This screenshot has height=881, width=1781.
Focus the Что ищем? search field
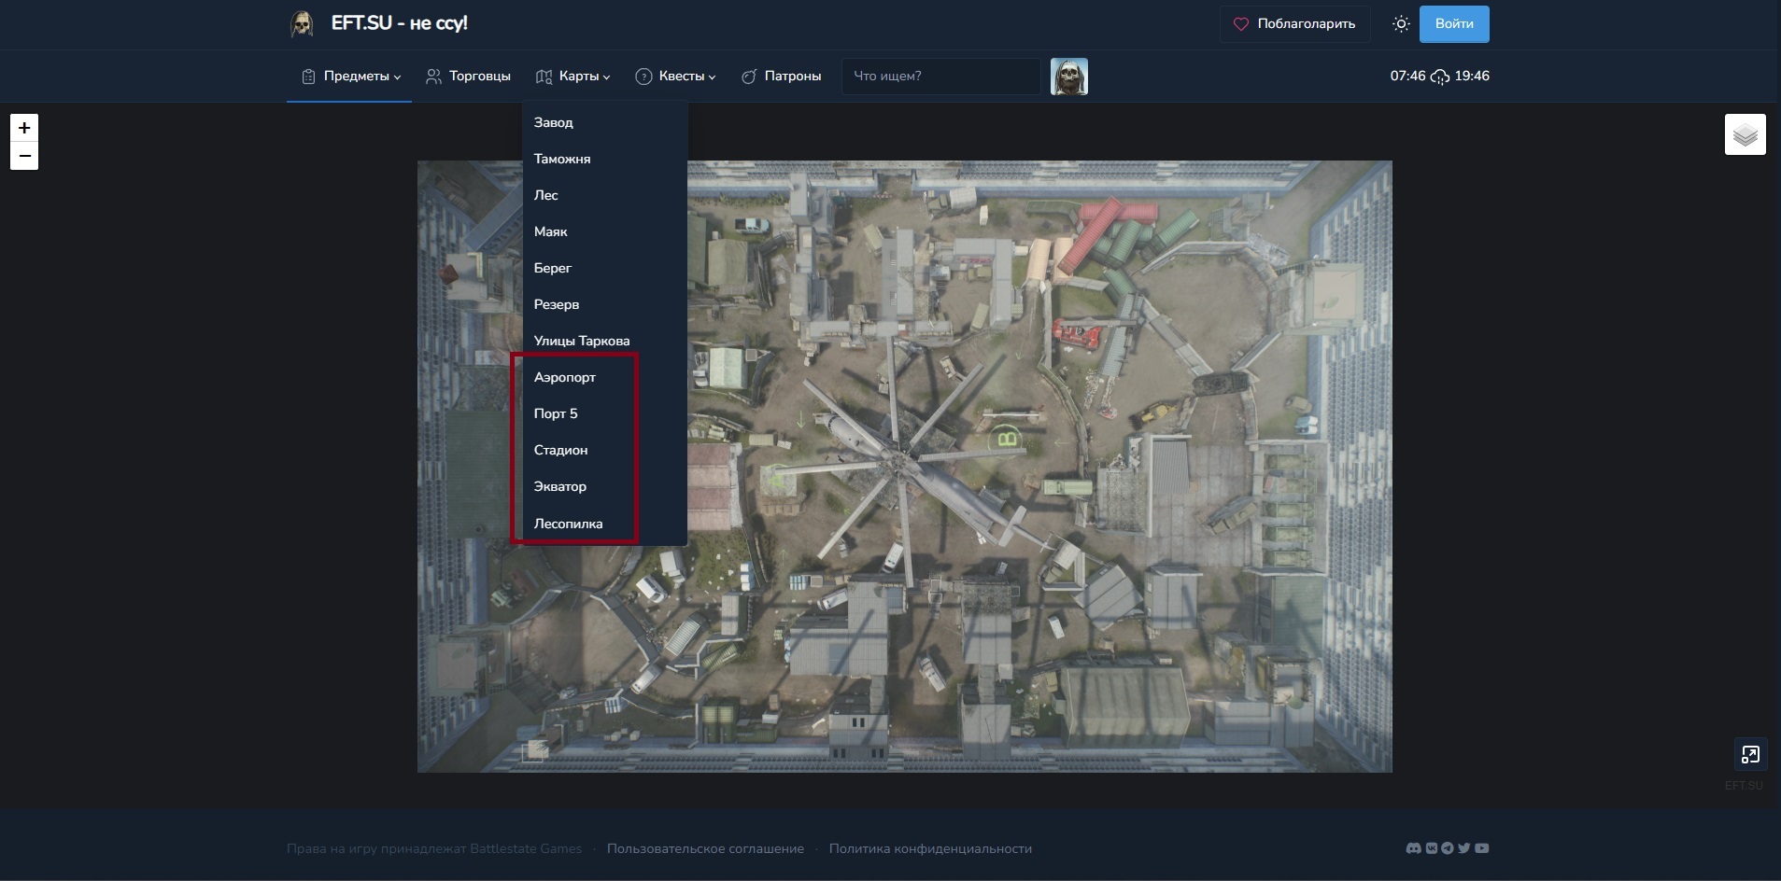[941, 77]
